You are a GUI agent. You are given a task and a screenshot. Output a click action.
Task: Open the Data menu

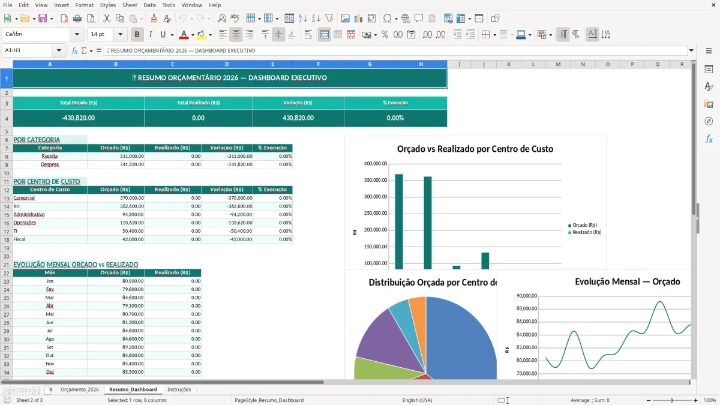(149, 5)
